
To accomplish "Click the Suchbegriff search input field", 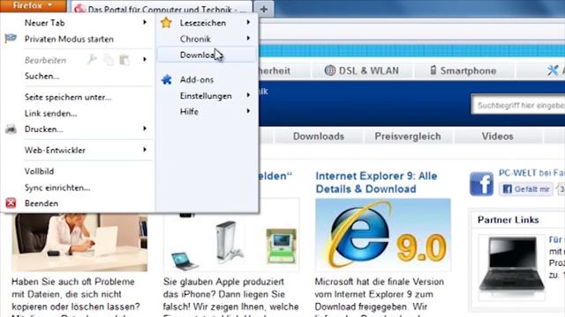I will click(x=518, y=106).
